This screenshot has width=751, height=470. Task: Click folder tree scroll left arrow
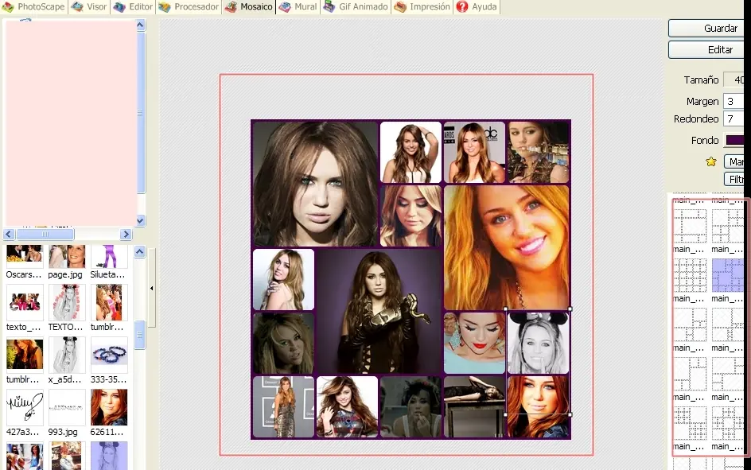coord(9,234)
